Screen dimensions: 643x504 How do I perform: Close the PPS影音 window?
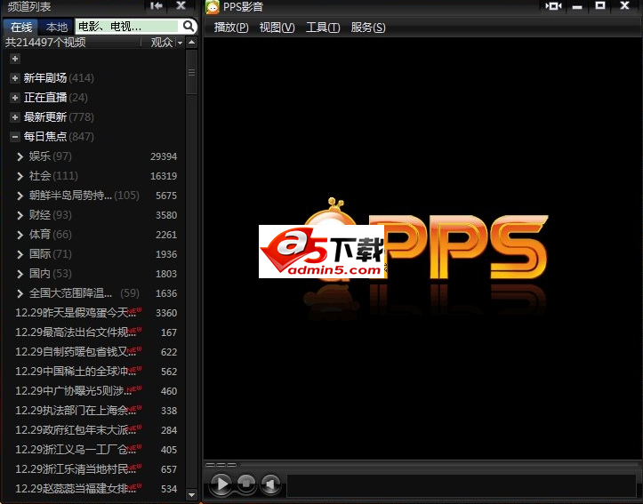tap(624, 5)
